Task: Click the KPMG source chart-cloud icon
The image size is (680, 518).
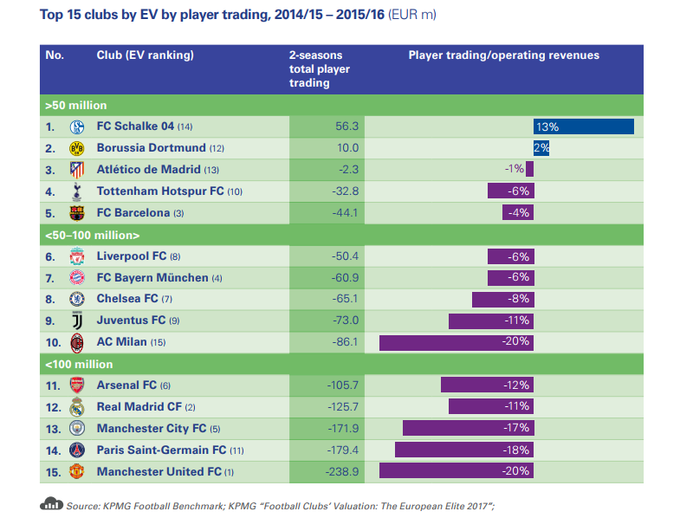Action: (52, 503)
